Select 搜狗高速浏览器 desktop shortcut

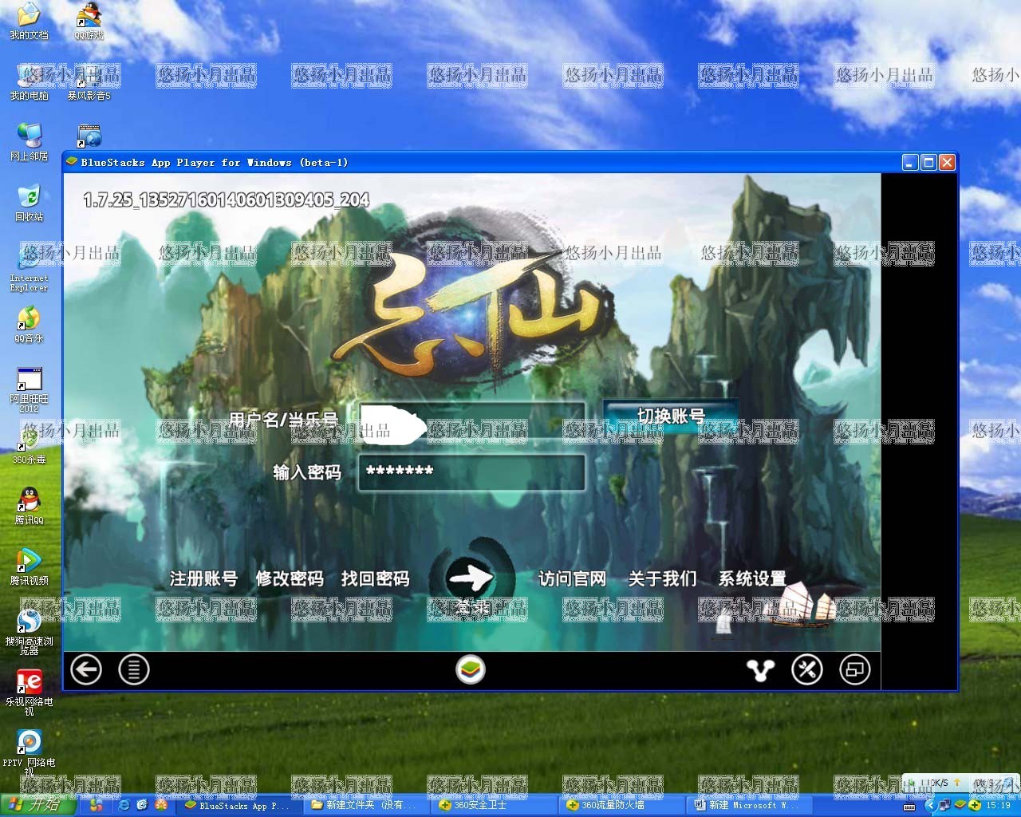point(29,632)
